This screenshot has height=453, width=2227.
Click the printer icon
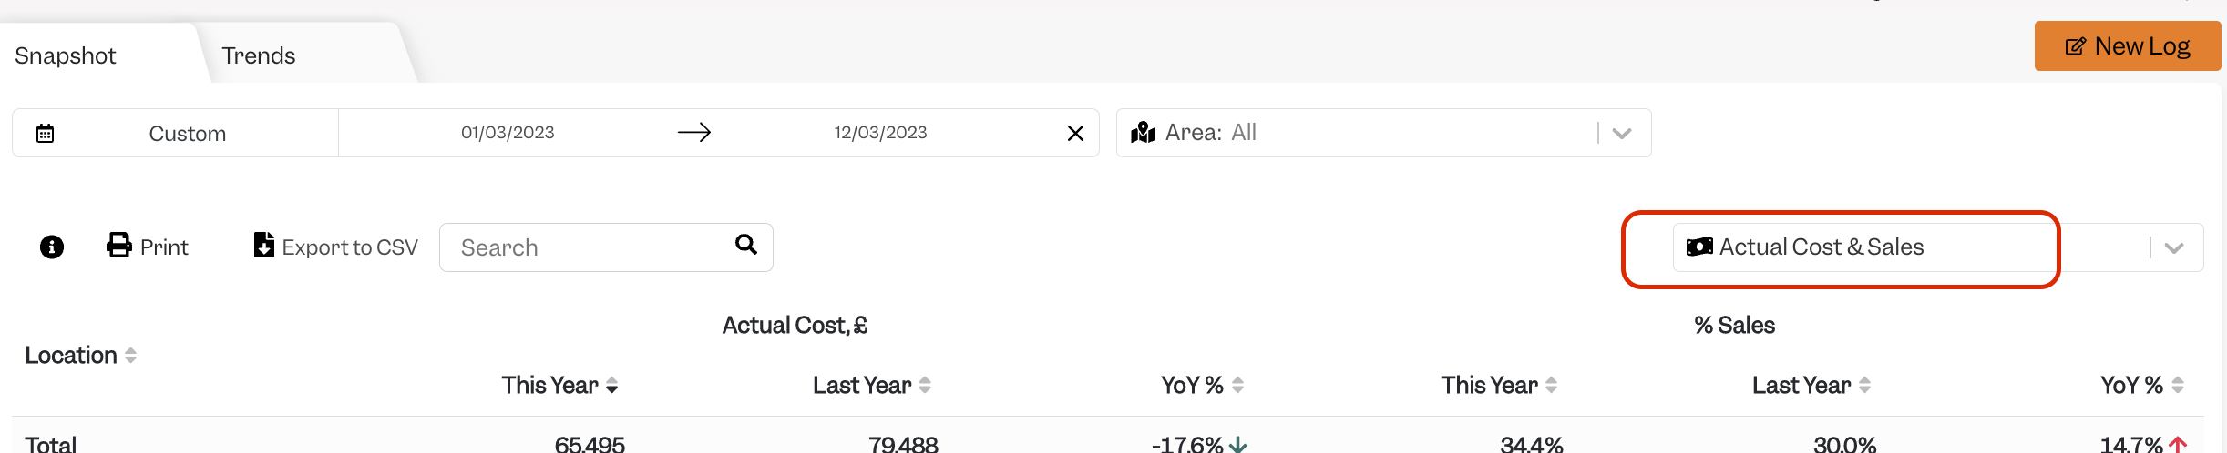coord(119,246)
